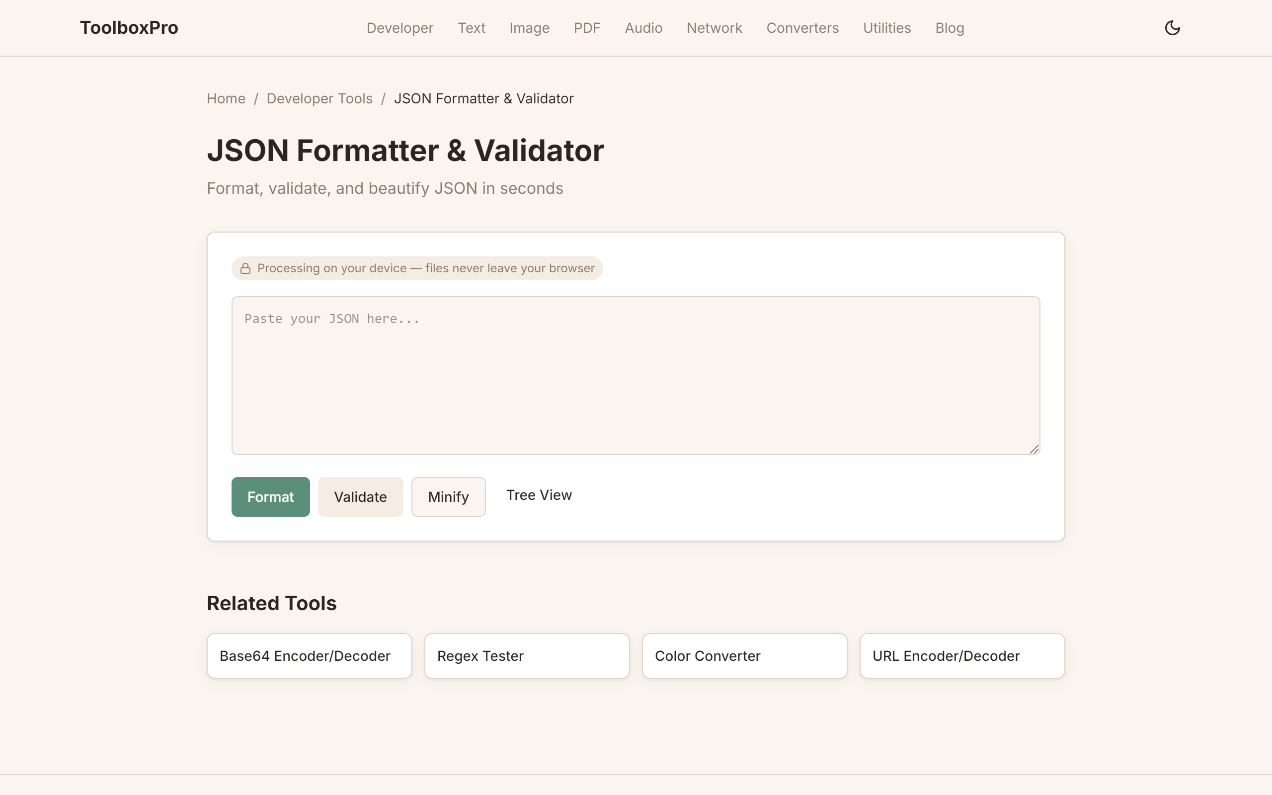Viewport: 1272px width, 795px height.
Task: Open the Network menu
Action: click(x=715, y=28)
